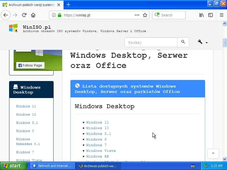Viewport: 227px width, 170px height.
Task: Click the search engine magnifier icon
Action: (157, 15)
